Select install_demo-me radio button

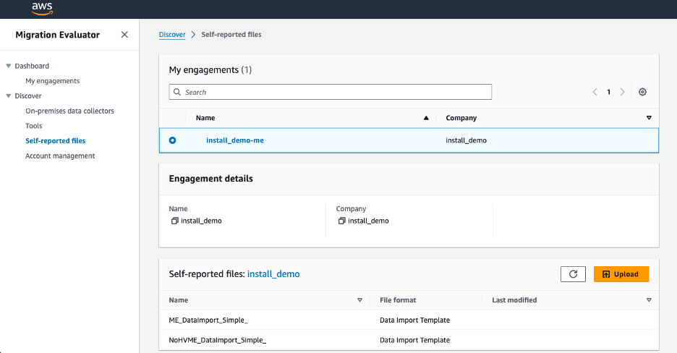tap(172, 140)
